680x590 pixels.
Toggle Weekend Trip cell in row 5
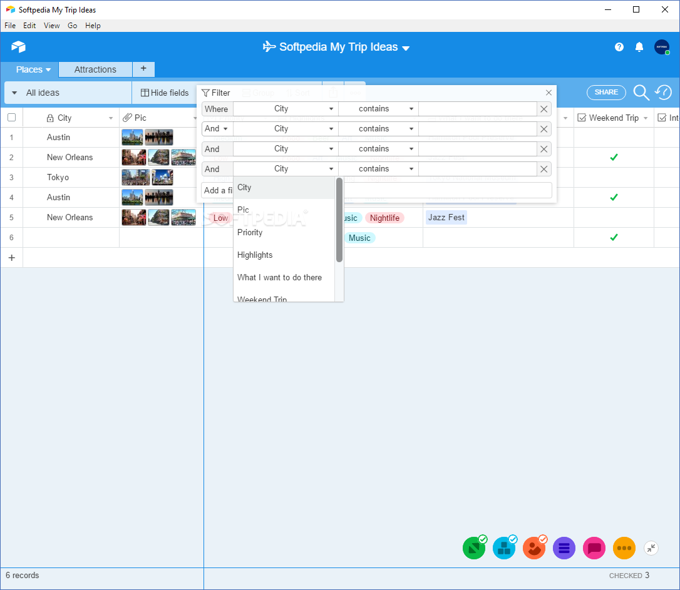(614, 218)
